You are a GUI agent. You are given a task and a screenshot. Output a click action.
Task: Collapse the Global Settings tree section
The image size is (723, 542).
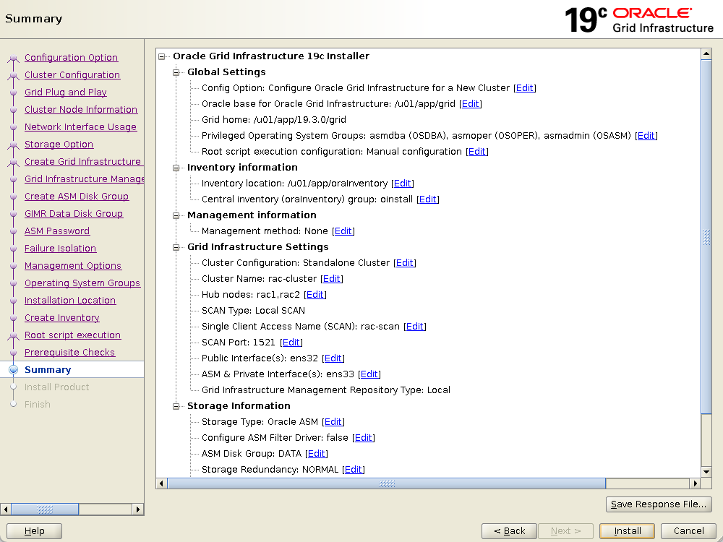(x=176, y=72)
